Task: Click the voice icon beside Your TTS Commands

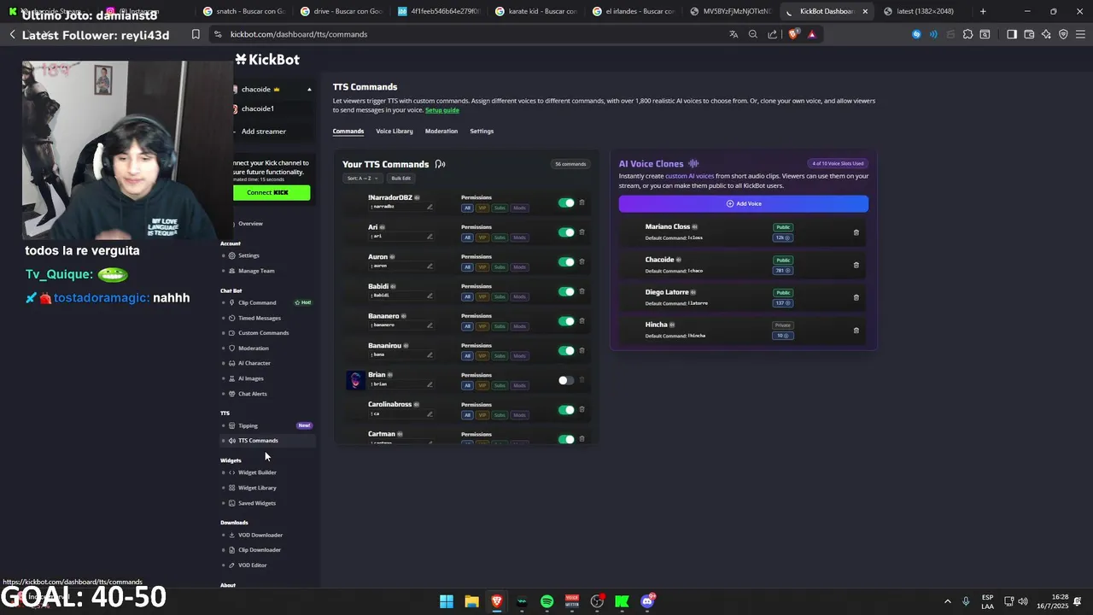Action: (x=440, y=164)
